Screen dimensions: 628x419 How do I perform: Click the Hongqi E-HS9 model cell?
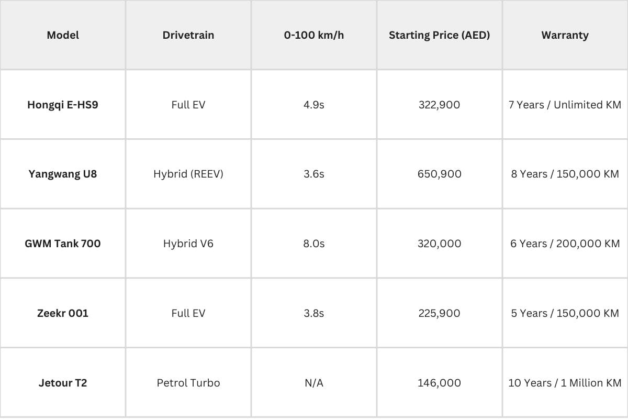[63, 105]
